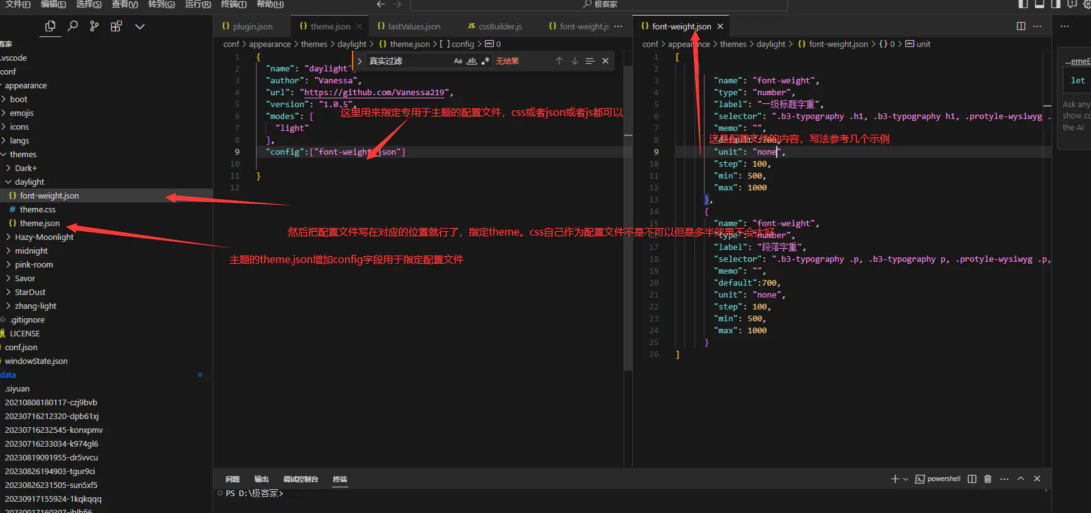This screenshot has width=1091, height=513.
Task: Split the terminal panel
Action: 972,479
